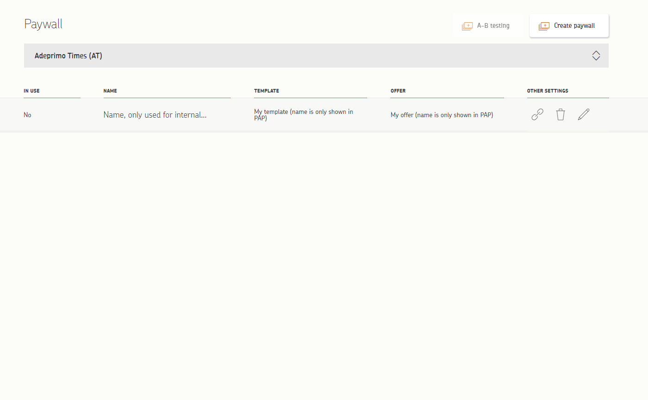Click the NAME column header

tap(110, 91)
